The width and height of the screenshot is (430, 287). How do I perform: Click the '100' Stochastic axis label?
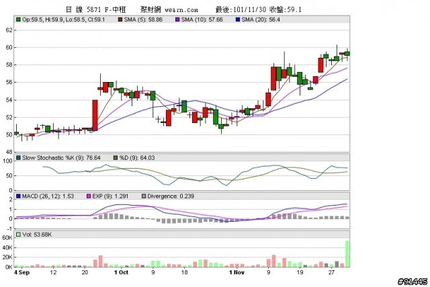point(7,161)
